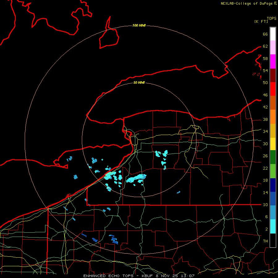
Task: Click the dark red (maroon) legend swatch
Action: pos(273,75)
